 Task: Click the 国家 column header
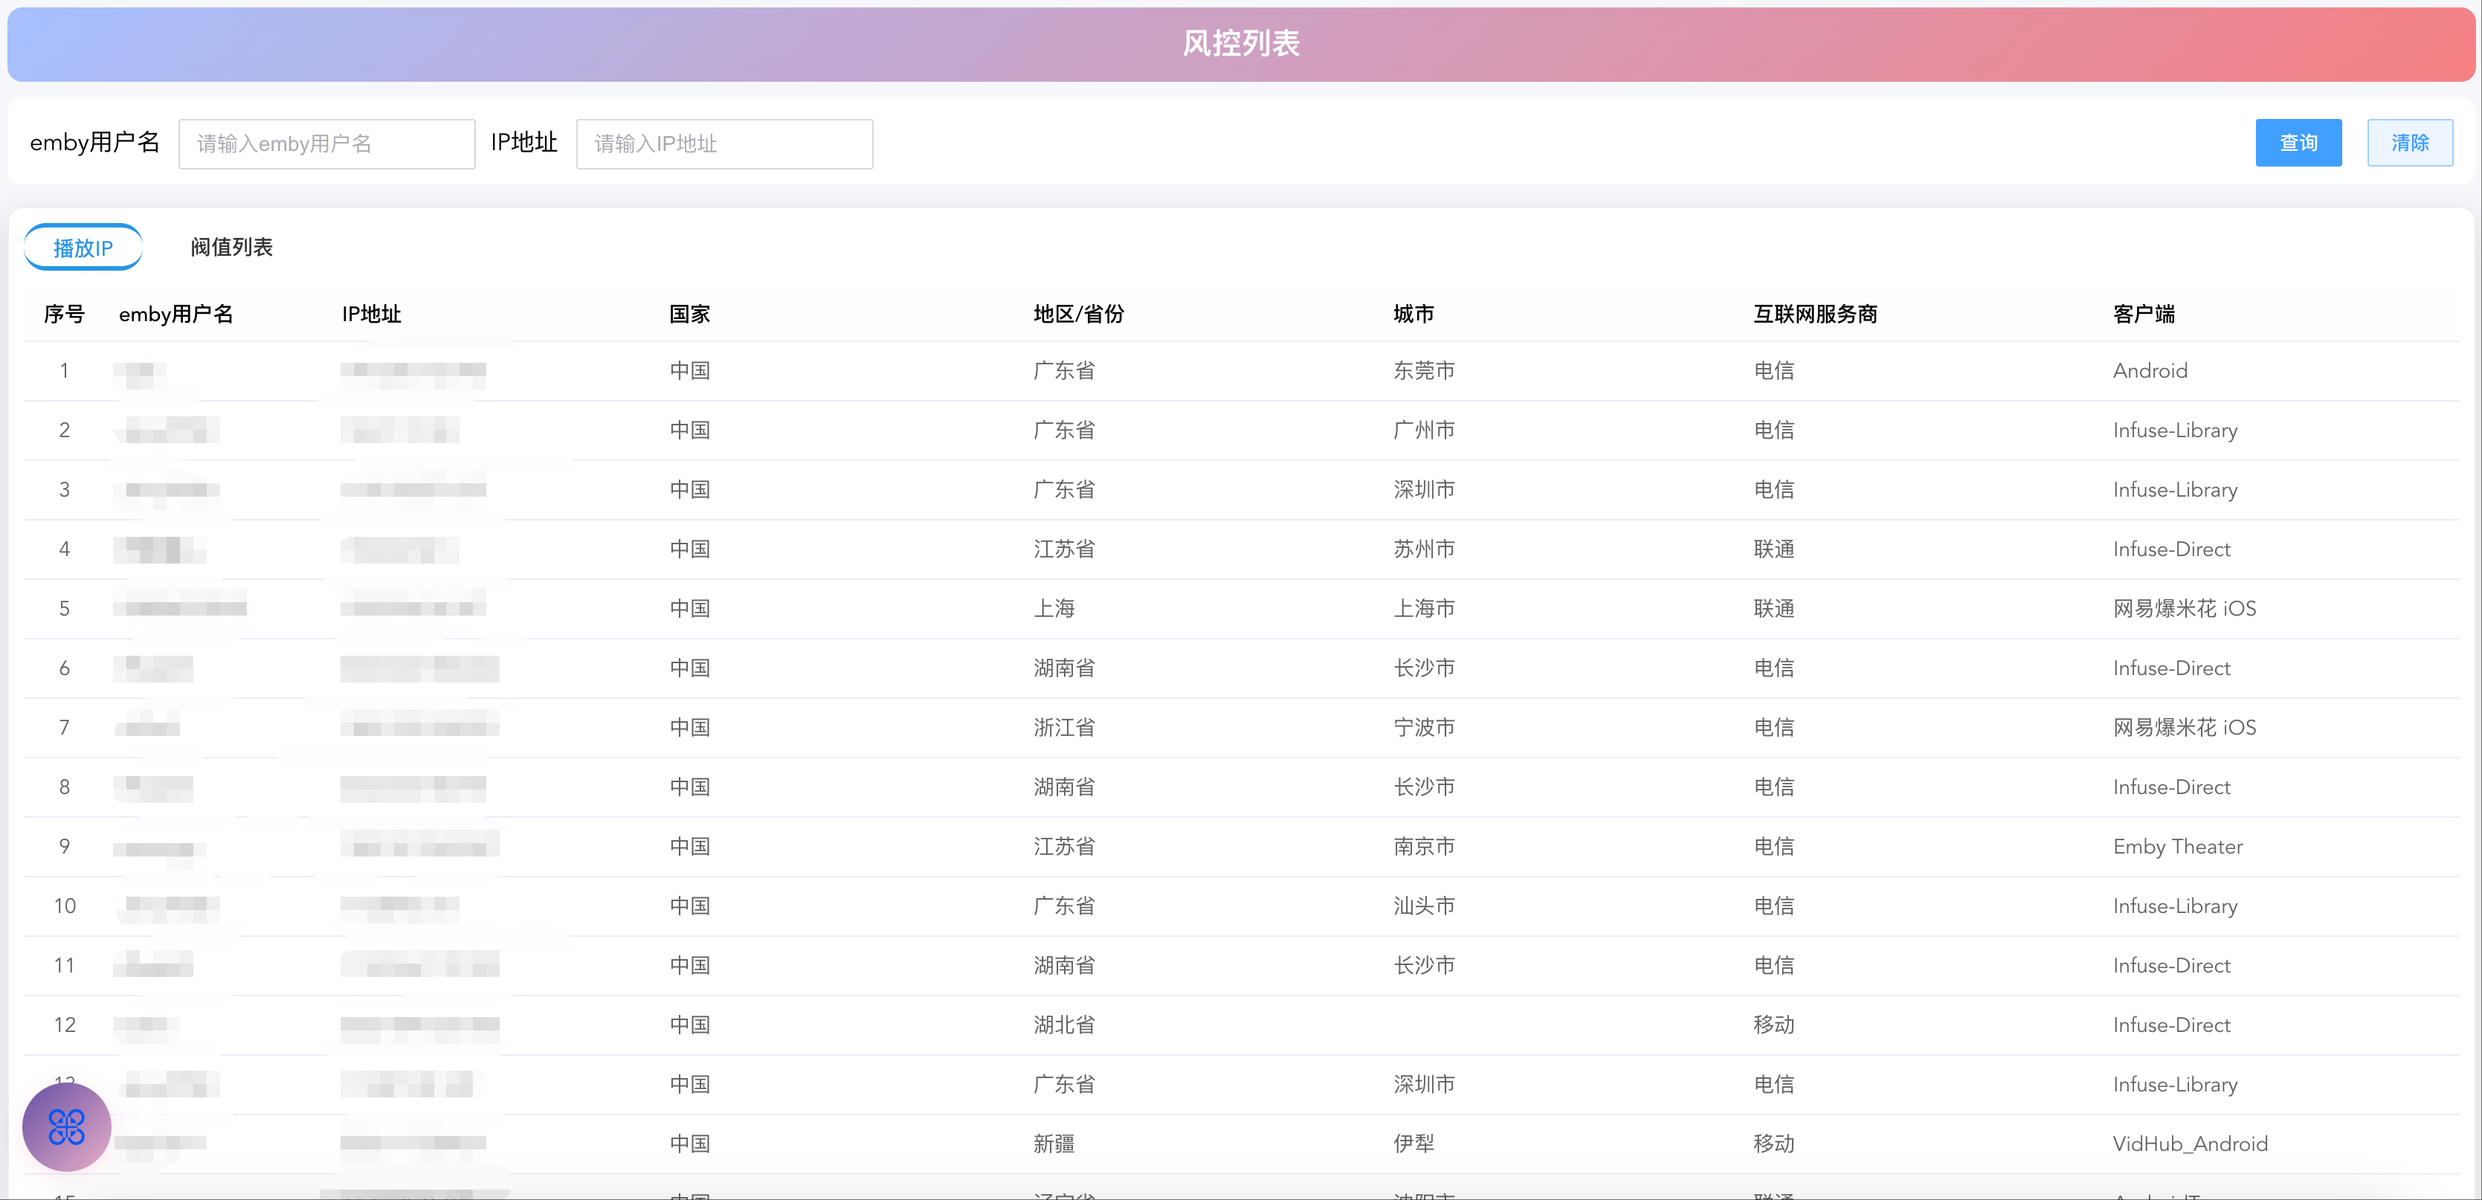click(689, 314)
